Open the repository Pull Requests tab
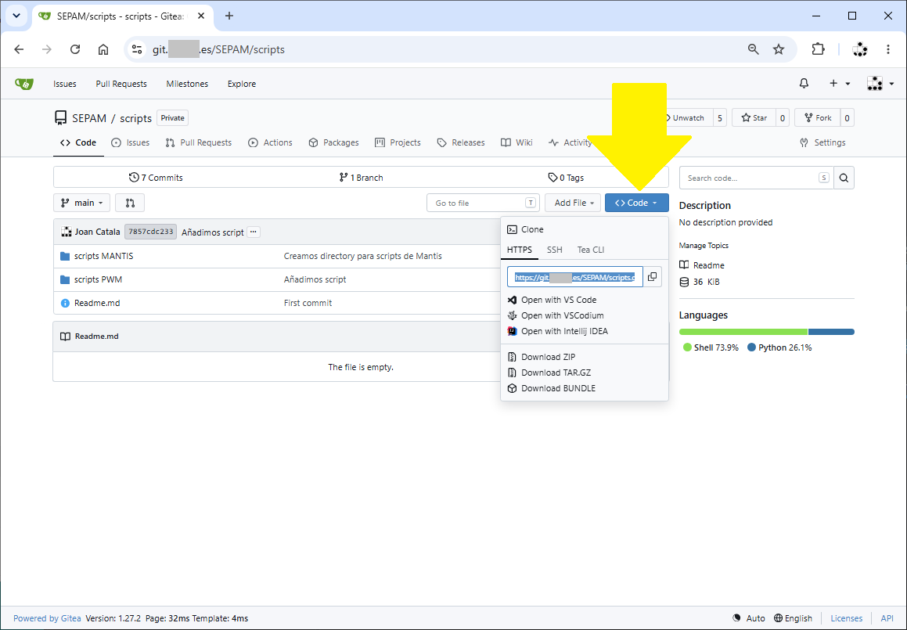Screen dimensions: 907x630 tap(199, 143)
